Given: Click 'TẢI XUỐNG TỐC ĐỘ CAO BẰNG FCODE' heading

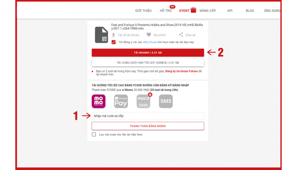Looking at the screenshot, I should [140, 85].
